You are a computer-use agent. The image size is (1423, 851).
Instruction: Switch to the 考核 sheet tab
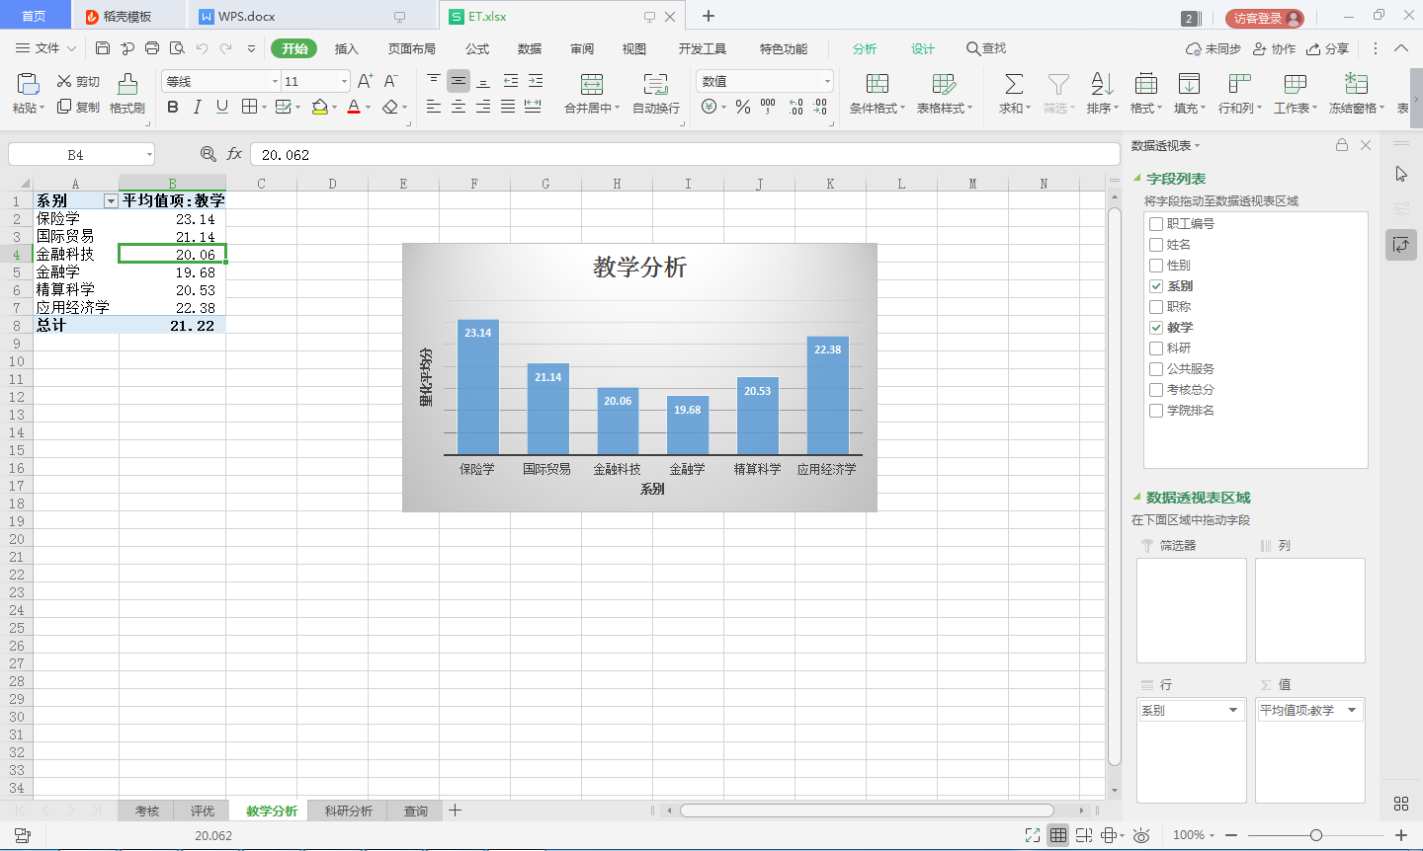pos(147,811)
